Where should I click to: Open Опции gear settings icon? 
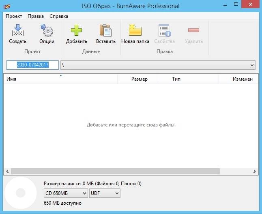[47, 30]
